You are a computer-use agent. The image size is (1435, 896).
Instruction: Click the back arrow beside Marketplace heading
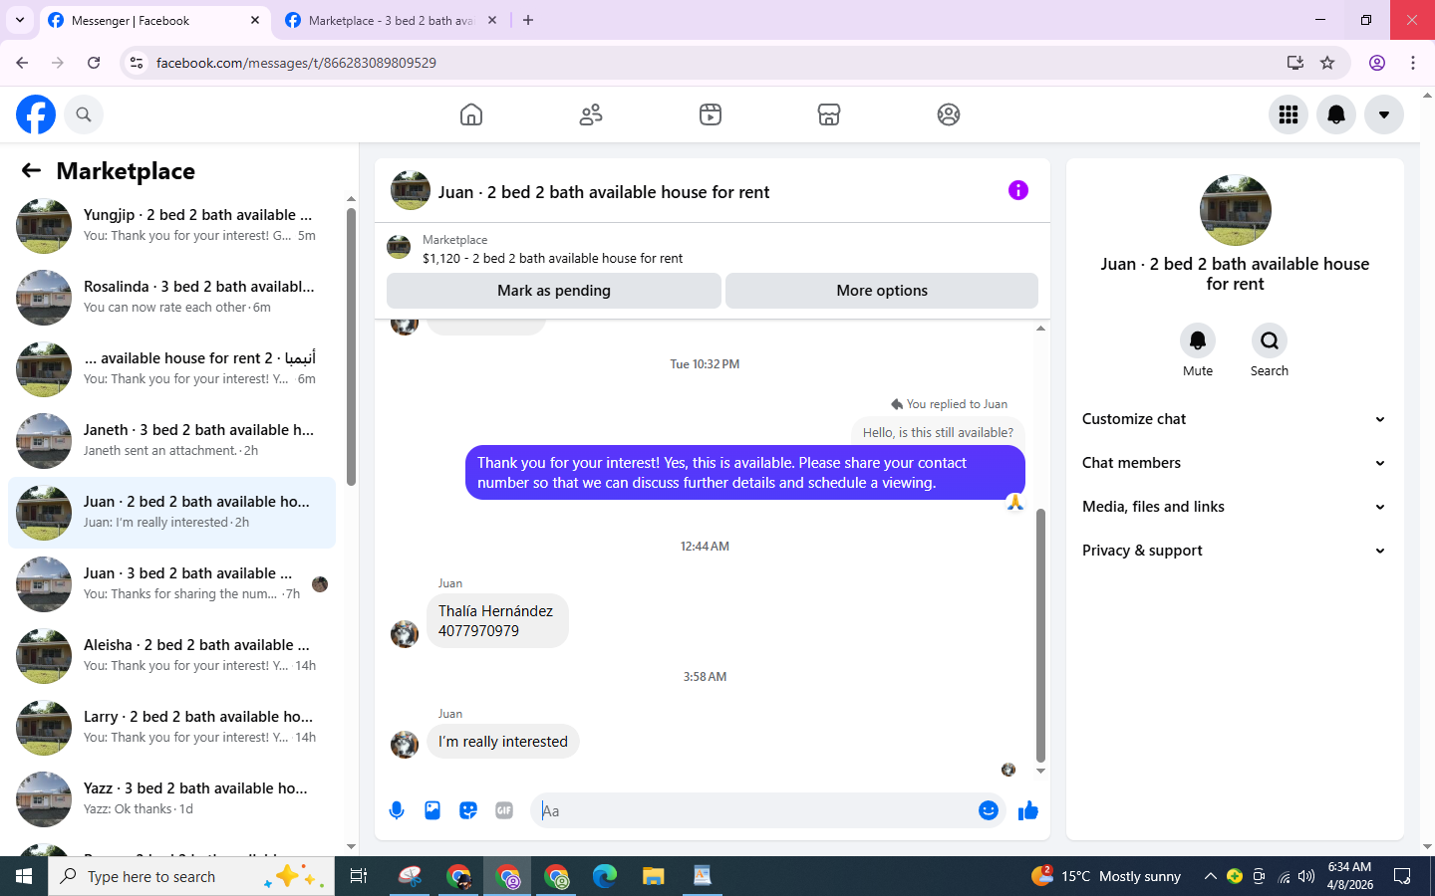pyautogui.click(x=31, y=170)
